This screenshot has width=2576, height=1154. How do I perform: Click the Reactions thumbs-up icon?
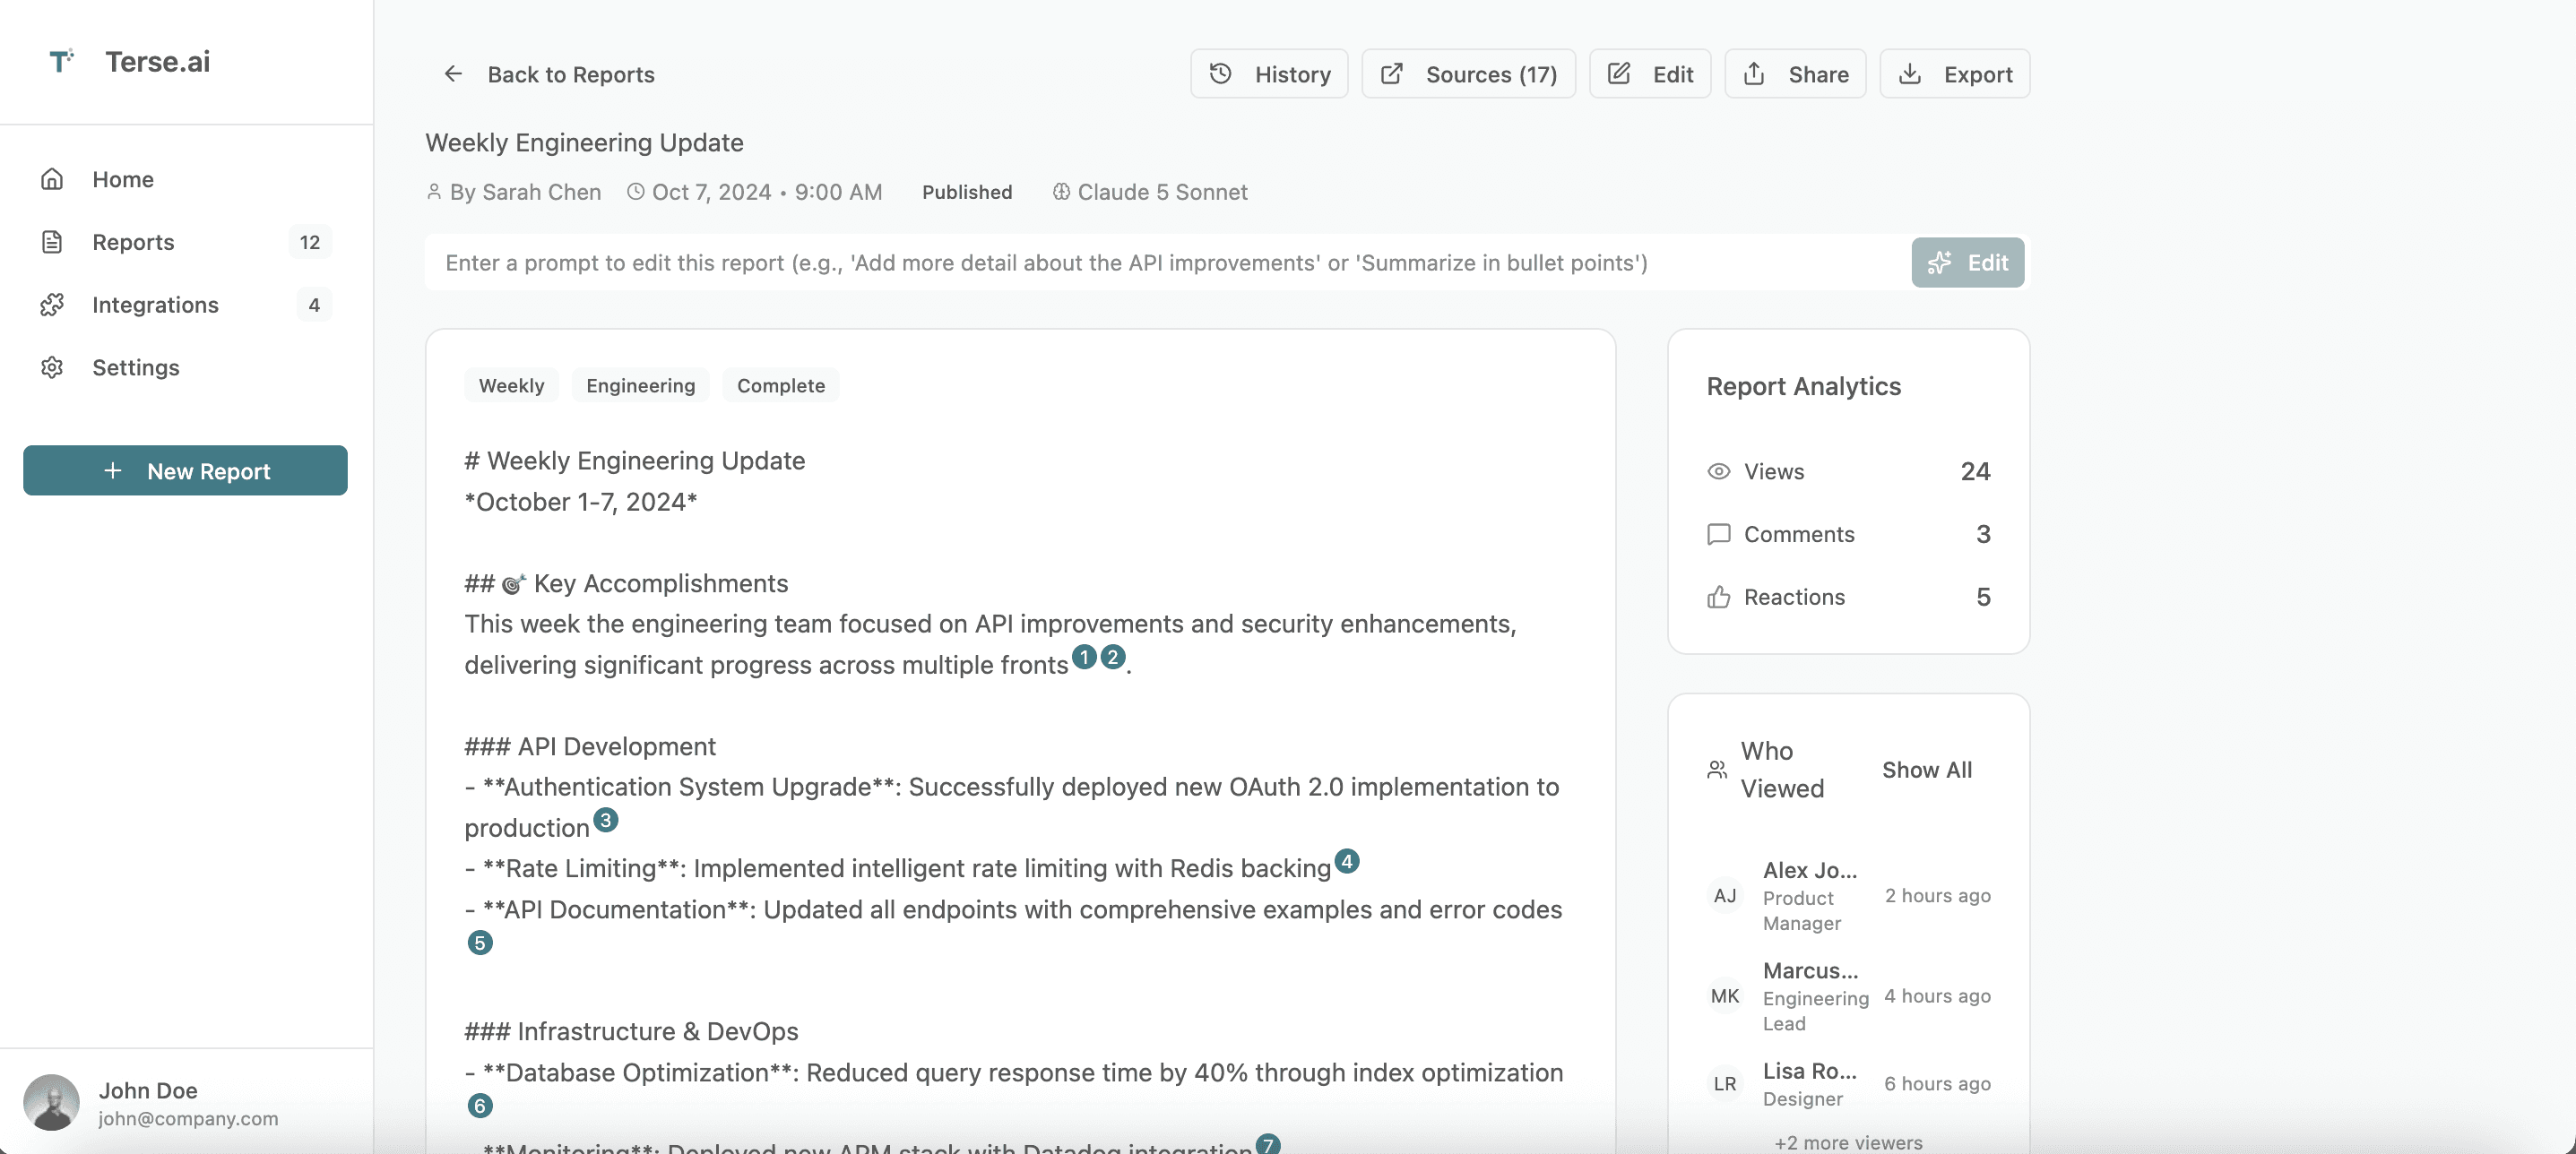[x=1718, y=597]
